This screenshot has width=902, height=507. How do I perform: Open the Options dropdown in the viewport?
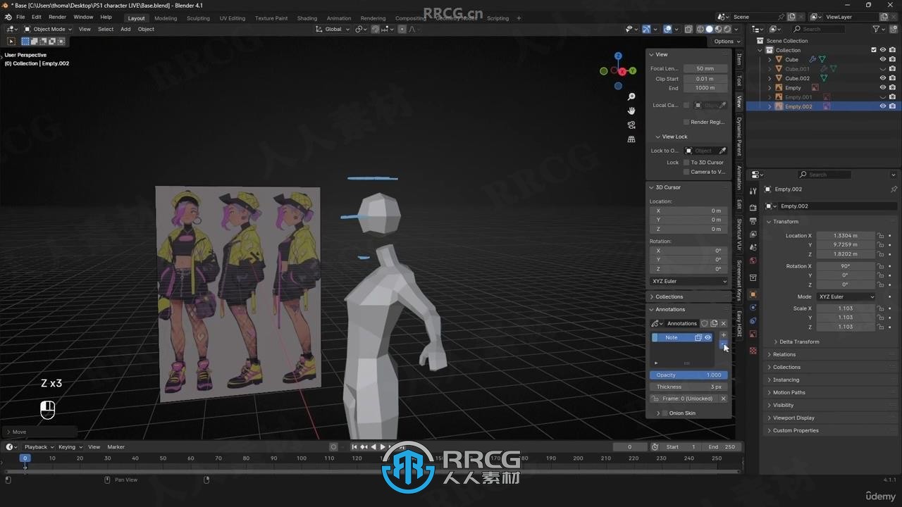click(x=726, y=42)
